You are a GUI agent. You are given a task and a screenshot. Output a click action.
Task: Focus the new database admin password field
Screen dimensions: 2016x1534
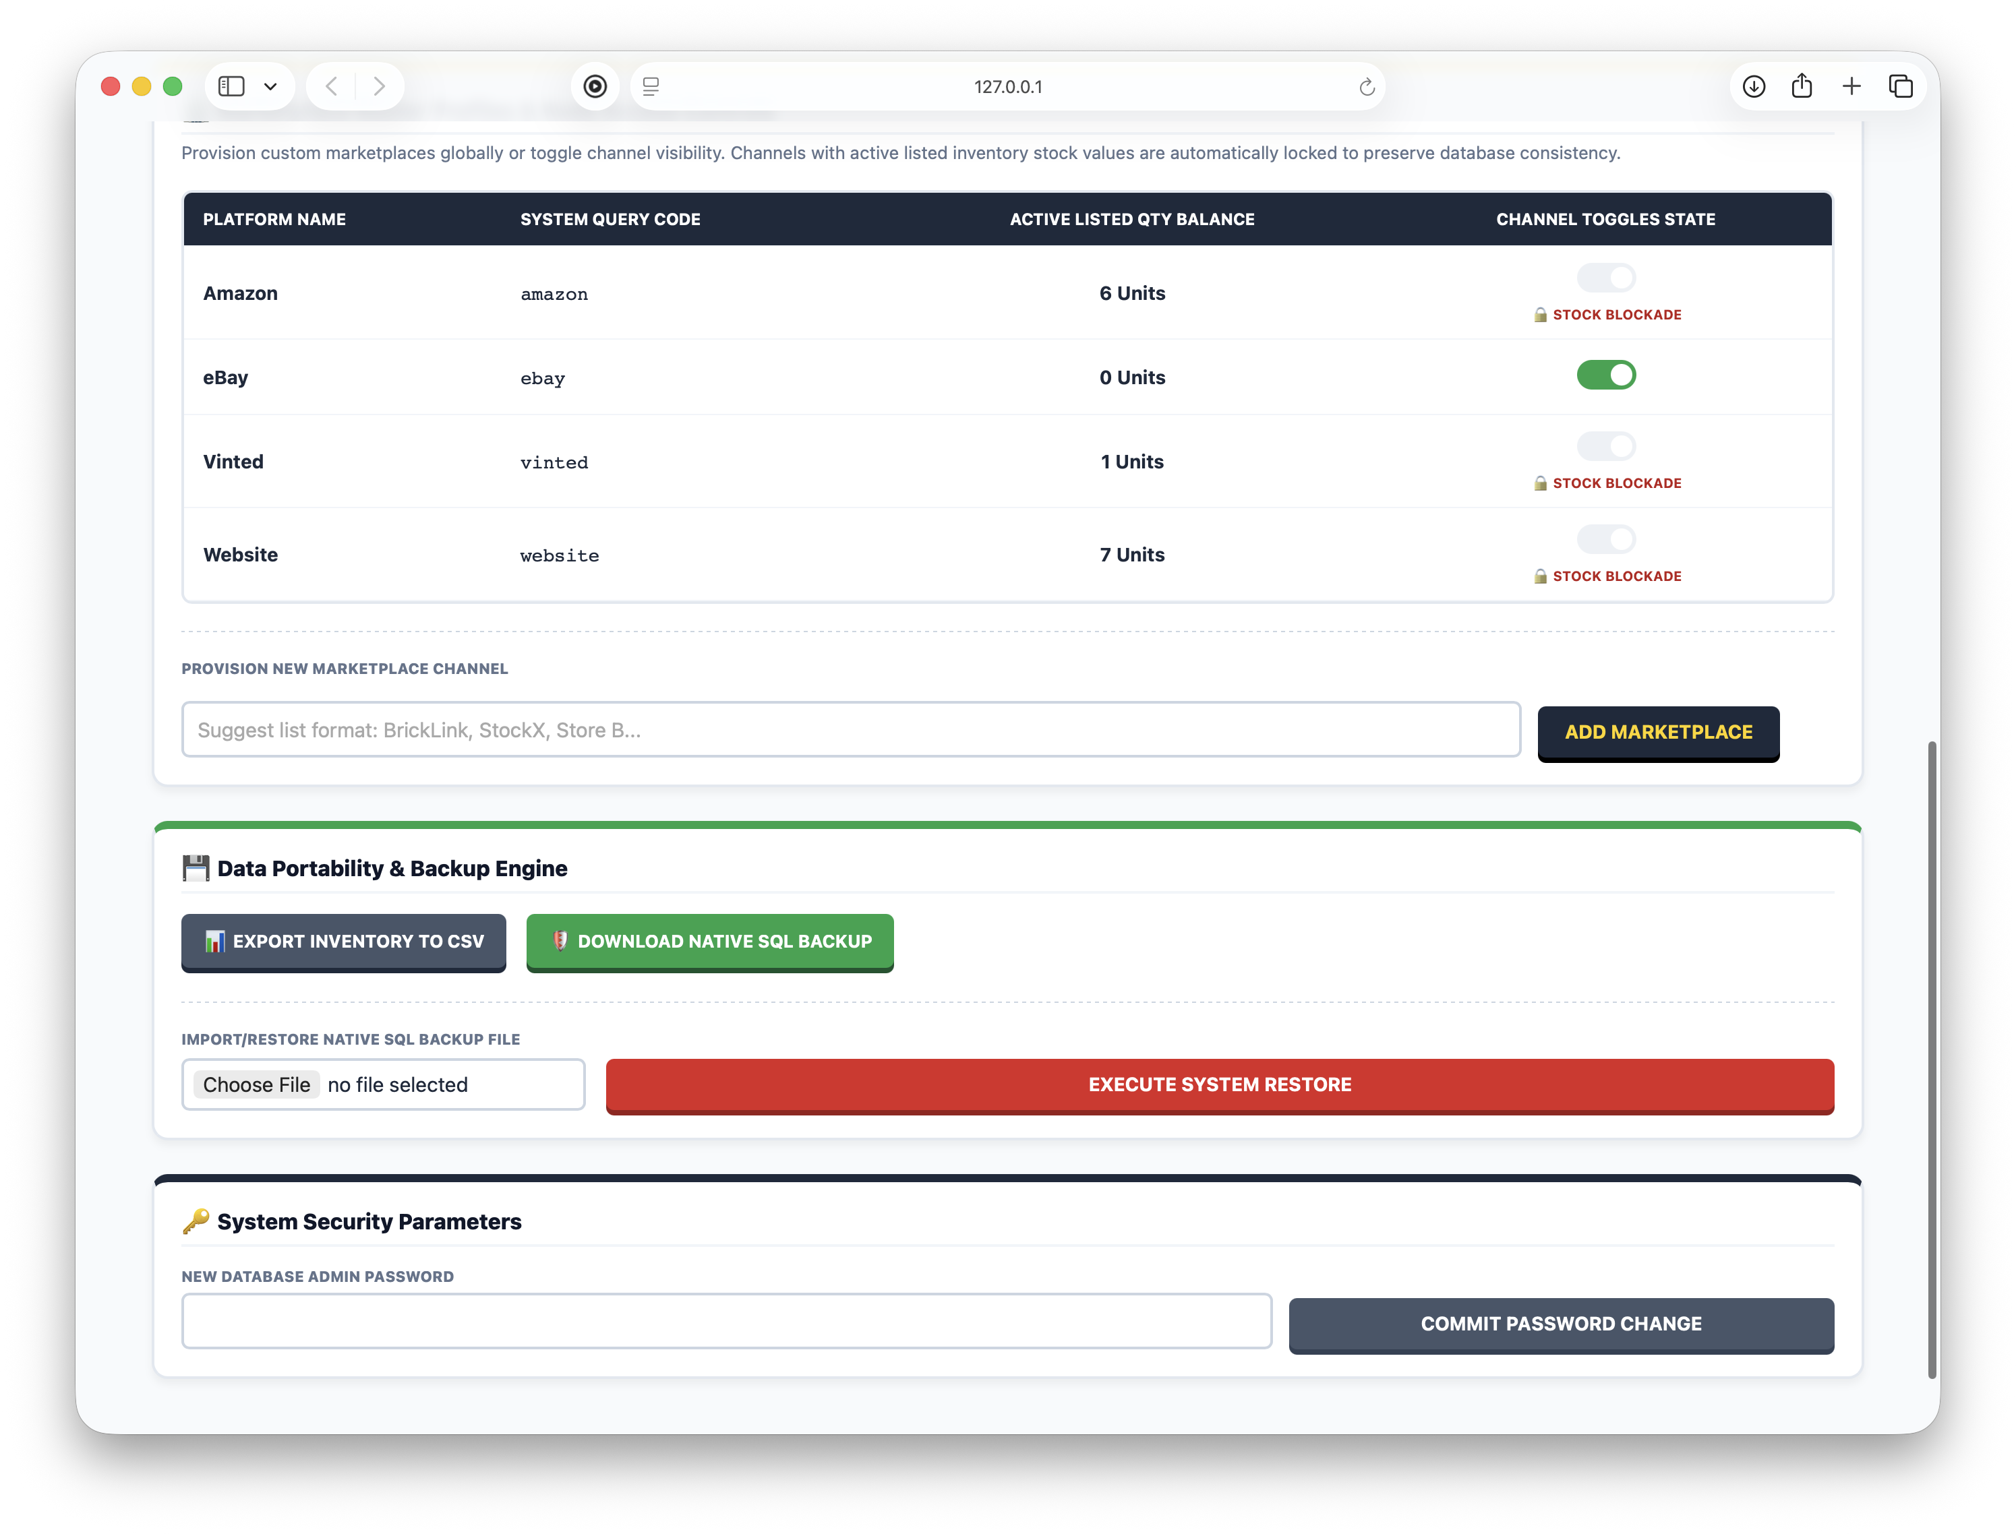click(x=726, y=1320)
